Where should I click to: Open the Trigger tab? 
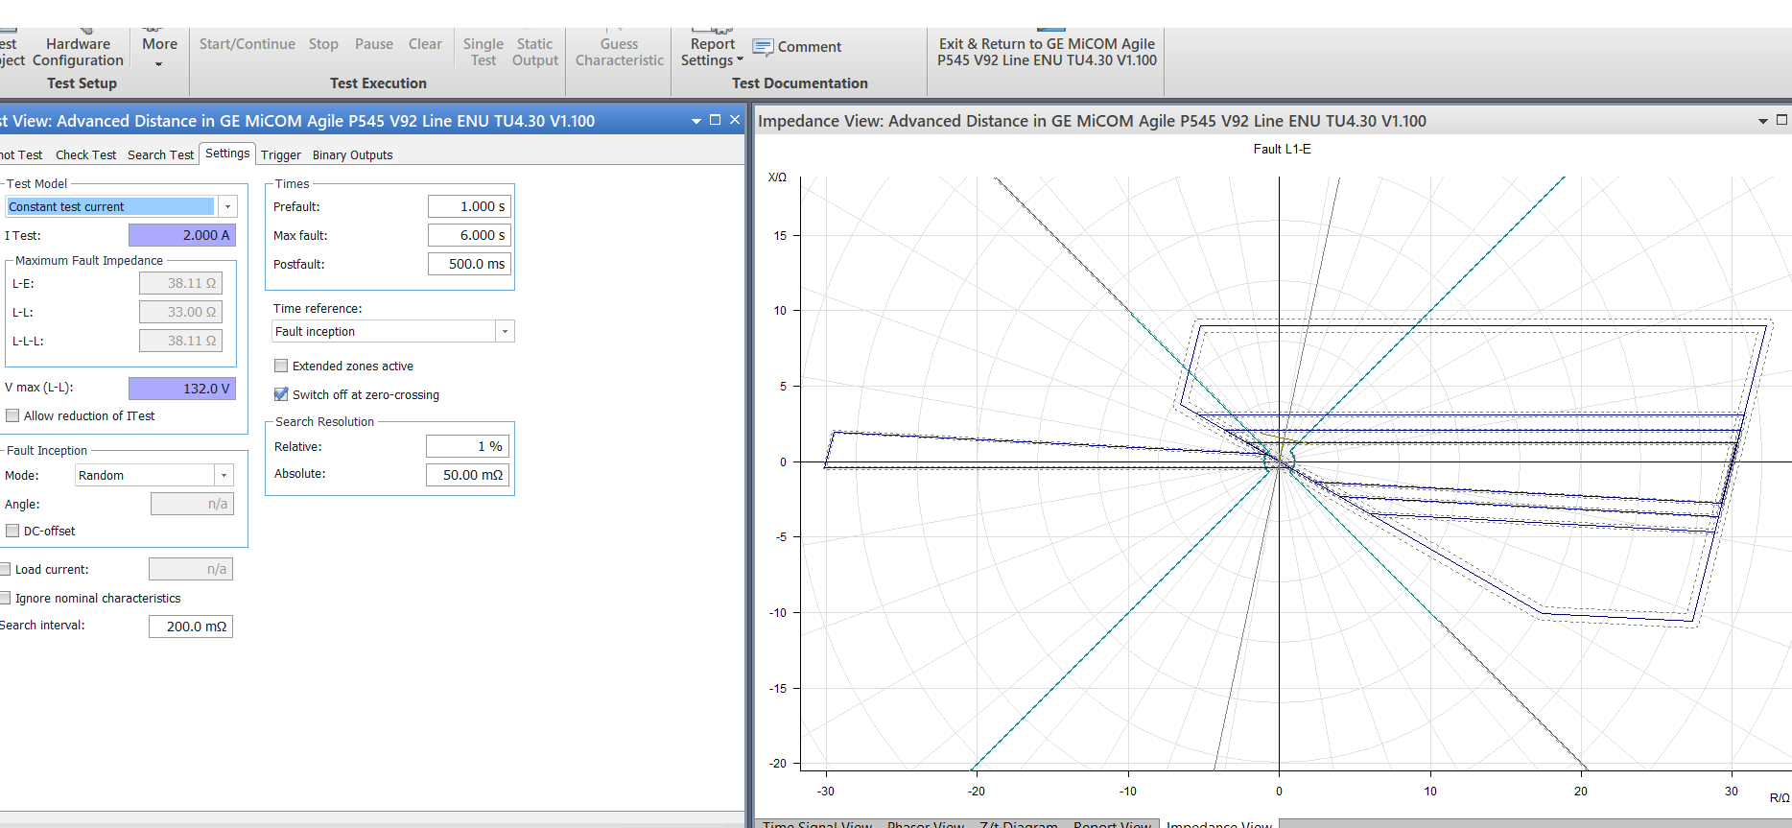pyautogui.click(x=281, y=154)
